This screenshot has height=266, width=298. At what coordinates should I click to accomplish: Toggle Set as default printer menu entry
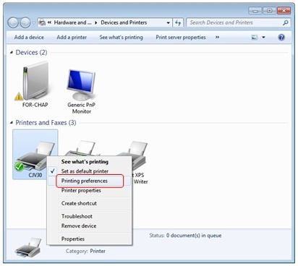[x=90, y=171]
